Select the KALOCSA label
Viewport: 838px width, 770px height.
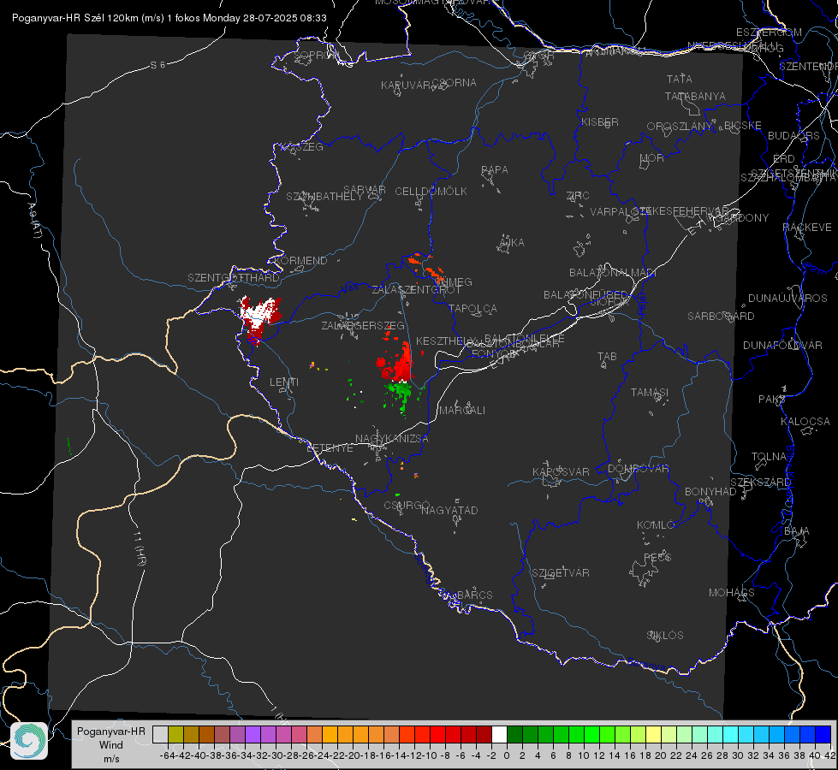pos(805,422)
